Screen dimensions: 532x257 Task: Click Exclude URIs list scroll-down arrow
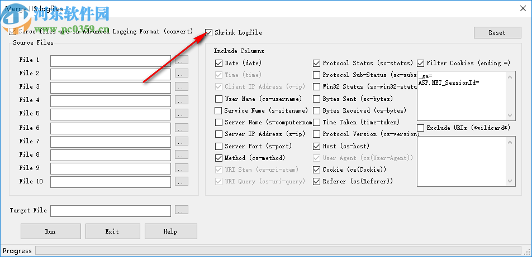(x=510, y=181)
